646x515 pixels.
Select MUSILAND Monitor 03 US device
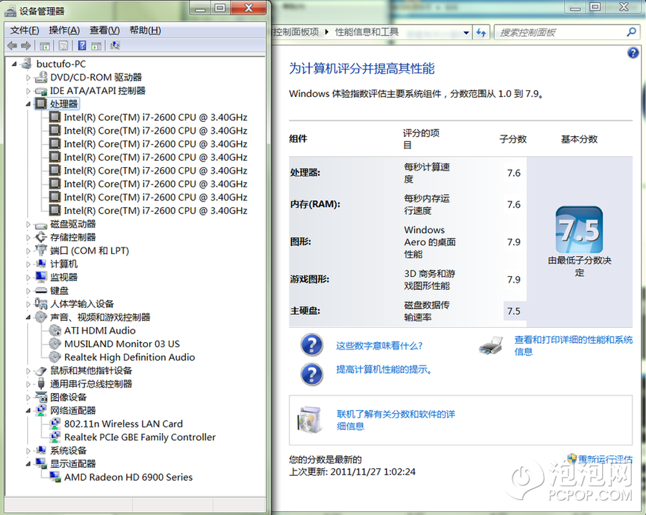122,344
